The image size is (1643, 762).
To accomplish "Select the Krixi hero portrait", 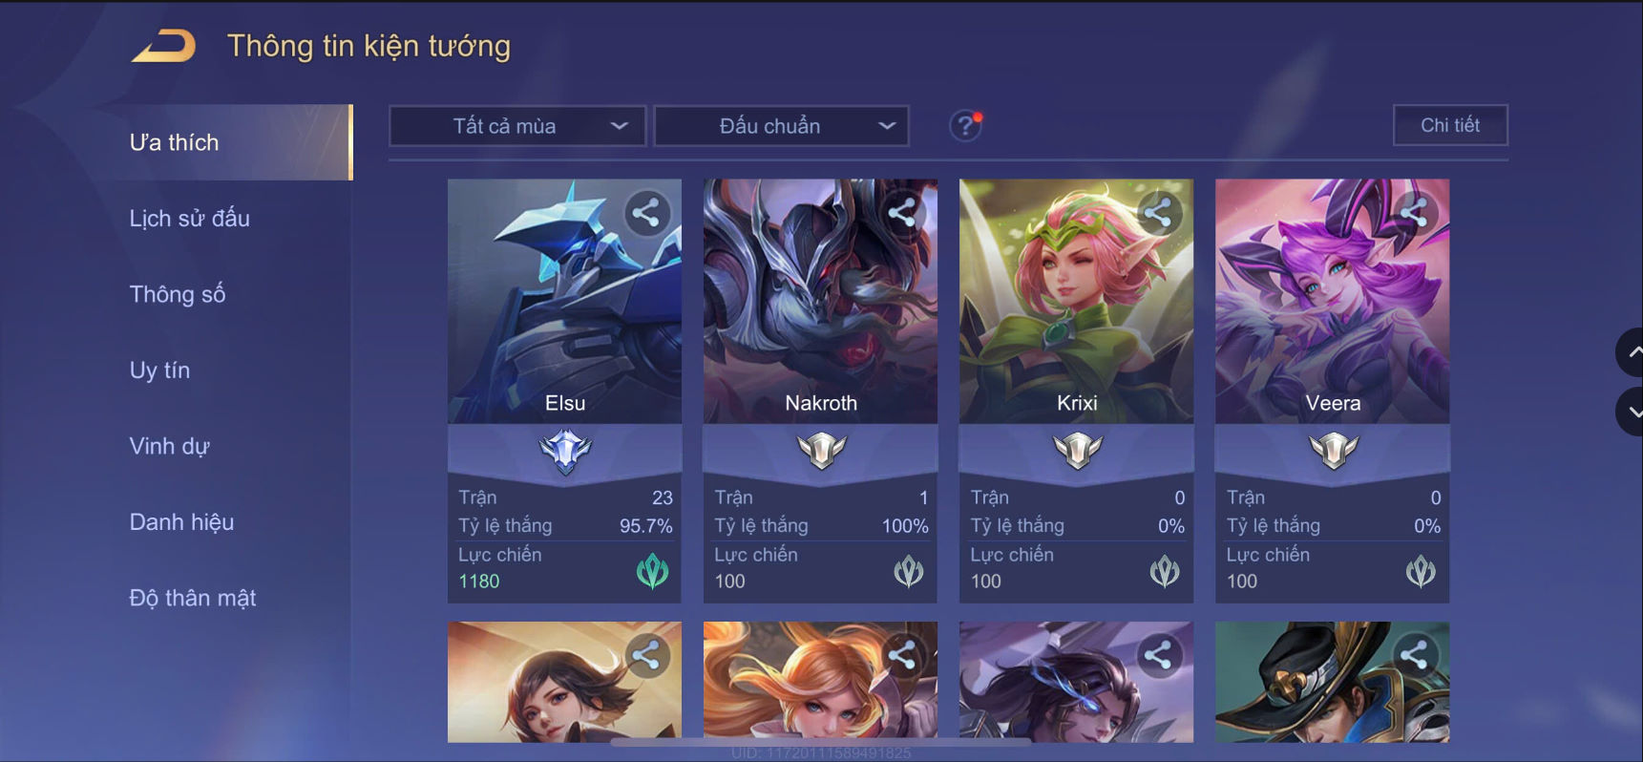I will pyautogui.click(x=1076, y=301).
